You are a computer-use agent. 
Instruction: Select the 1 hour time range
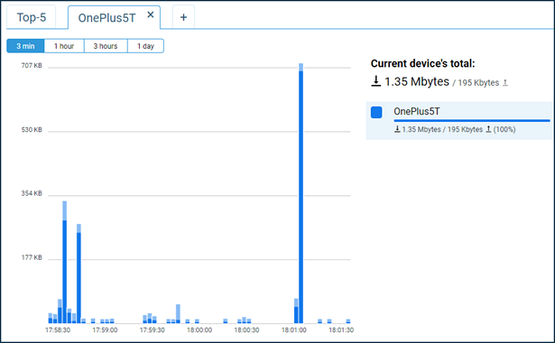tap(64, 46)
